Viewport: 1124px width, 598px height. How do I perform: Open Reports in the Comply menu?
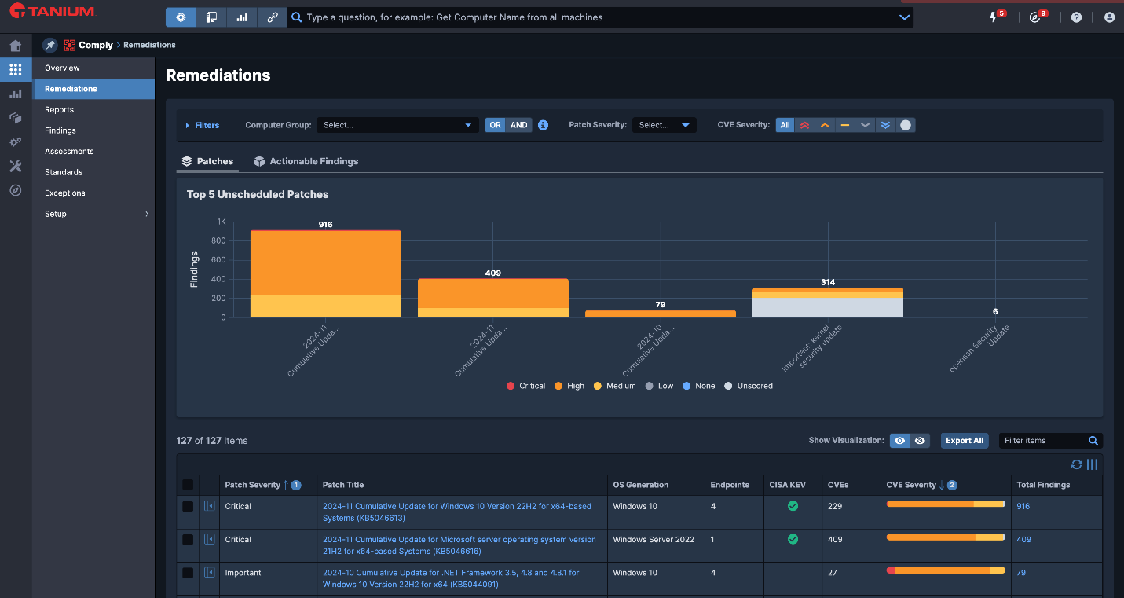tap(94, 110)
